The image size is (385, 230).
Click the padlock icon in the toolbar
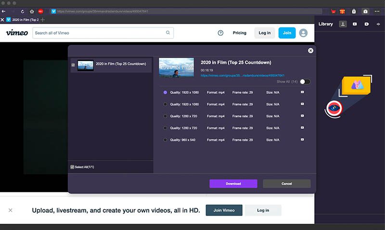(354, 11)
